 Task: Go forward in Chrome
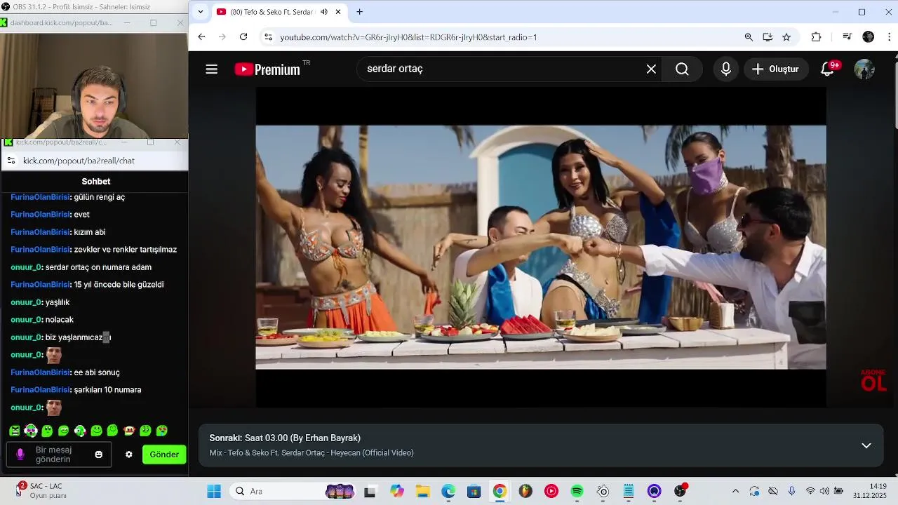tap(222, 37)
